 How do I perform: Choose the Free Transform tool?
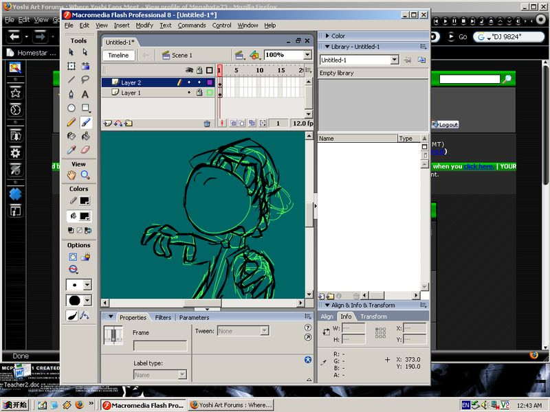(x=71, y=66)
